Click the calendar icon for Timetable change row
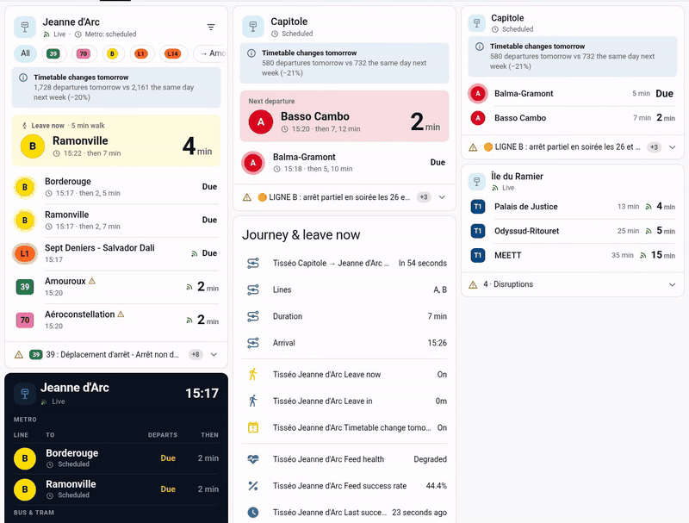The height and width of the screenshot is (523, 689). pos(253,427)
